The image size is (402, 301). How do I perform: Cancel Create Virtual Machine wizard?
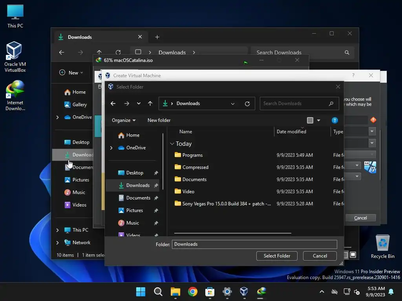(x=360, y=218)
